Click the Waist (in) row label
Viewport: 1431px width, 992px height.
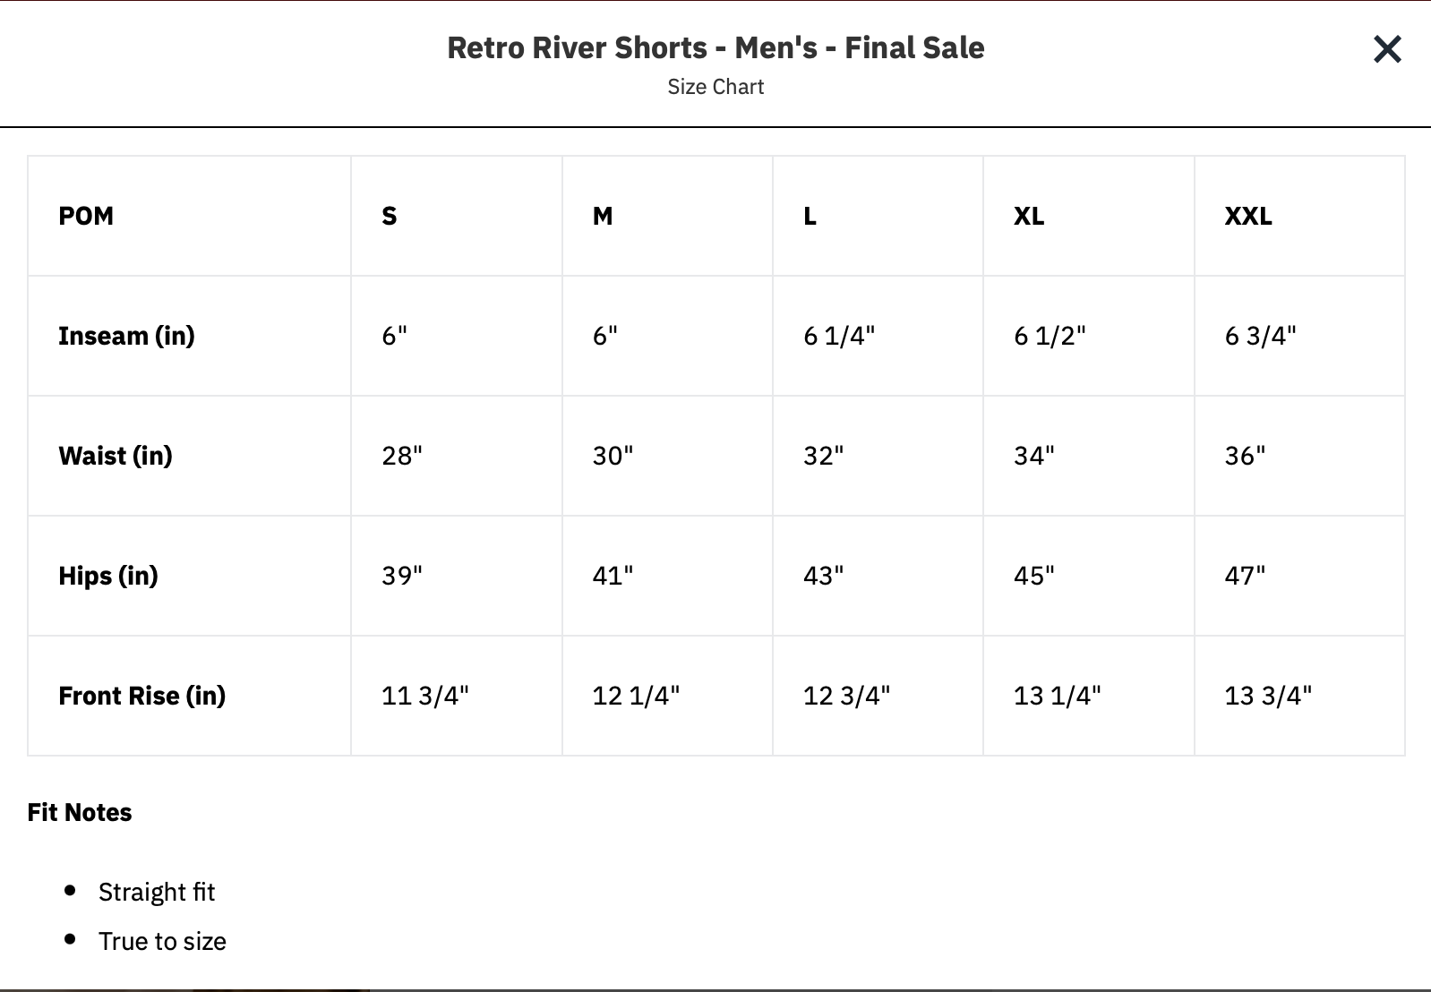click(116, 456)
